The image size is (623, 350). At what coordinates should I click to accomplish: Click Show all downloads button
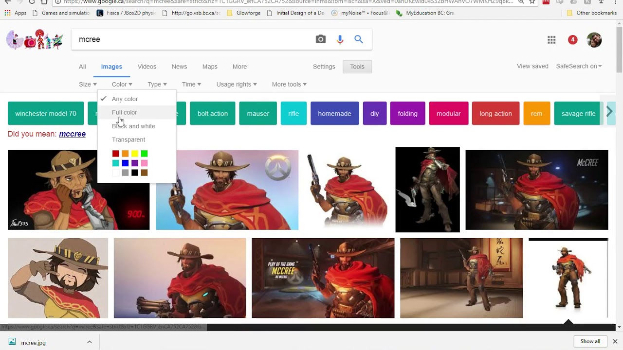(x=590, y=341)
